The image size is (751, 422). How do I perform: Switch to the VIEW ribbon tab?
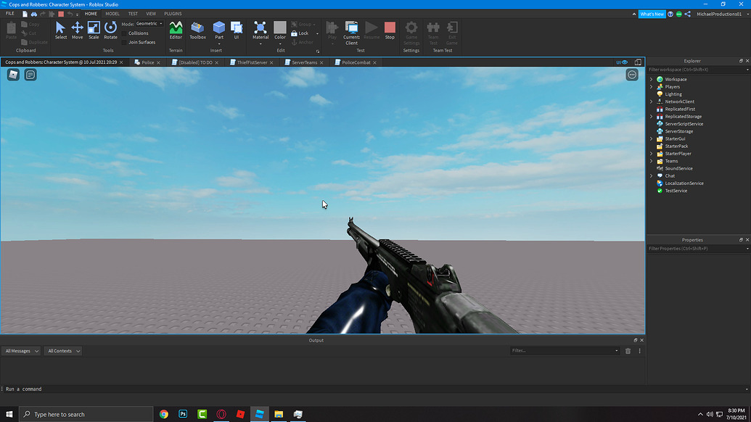pos(151,14)
